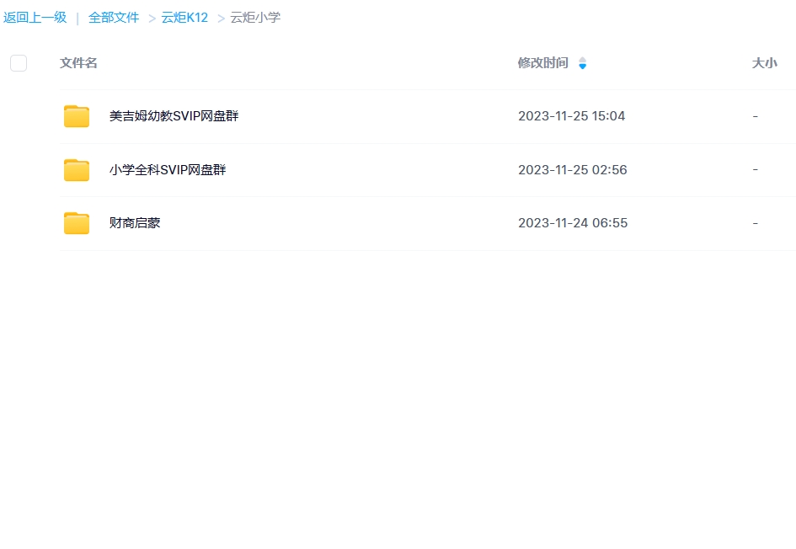The width and height of the screenshot is (796, 549).
Task: Toggle the 修改时间 sort arrow icon
Action: [582, 63]
